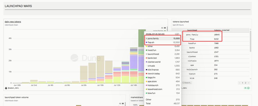Sort table by launchpad column header
258x106 pixels.
point(192,30)
